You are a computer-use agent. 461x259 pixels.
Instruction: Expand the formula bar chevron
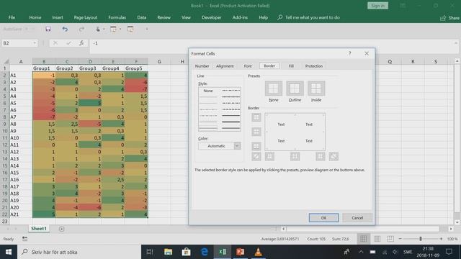point(456,43)
